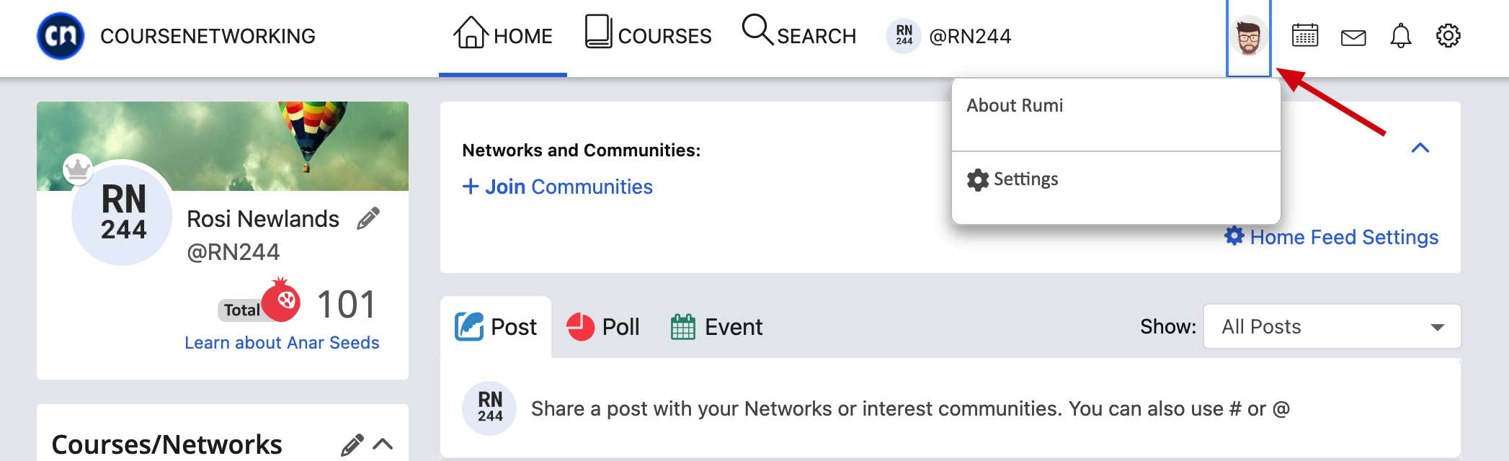This screenshot has width=1509, height=461.
Task: Collapse the Networks and Communities panel
Action: coord(1420,148)
